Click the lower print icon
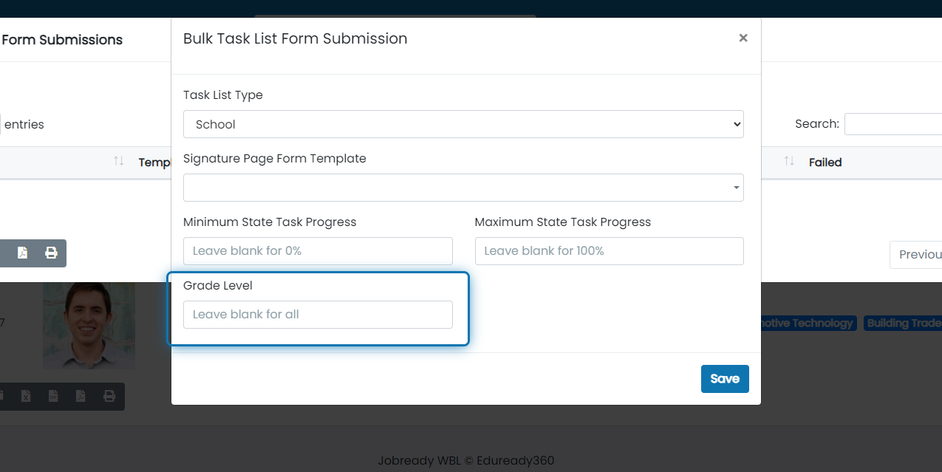942x472 pixels. pos(109,397)
